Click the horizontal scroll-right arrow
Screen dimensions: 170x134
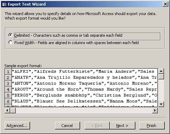(155, 110)
